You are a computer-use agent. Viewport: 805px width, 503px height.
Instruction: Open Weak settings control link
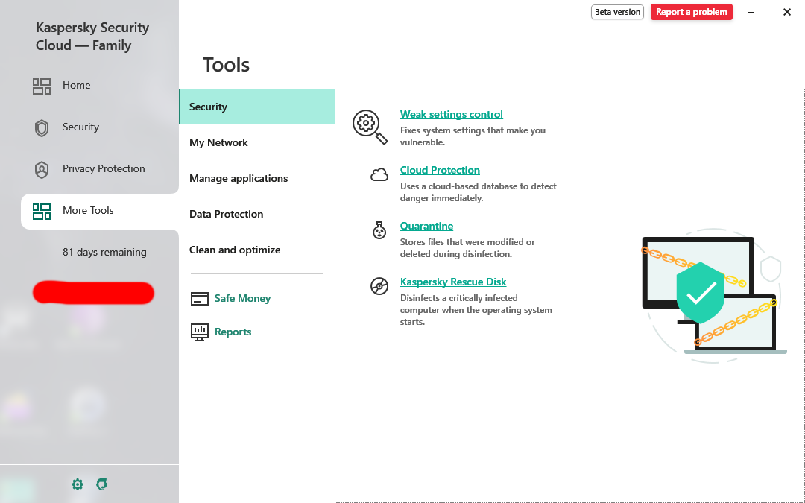[x=451, y=115]
